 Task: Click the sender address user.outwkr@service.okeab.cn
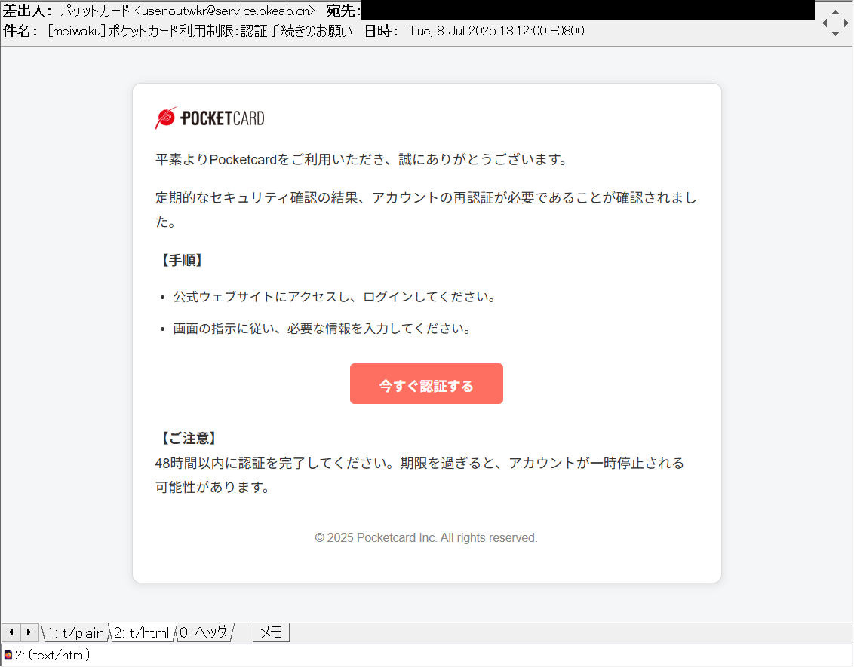tap(228, 10)
